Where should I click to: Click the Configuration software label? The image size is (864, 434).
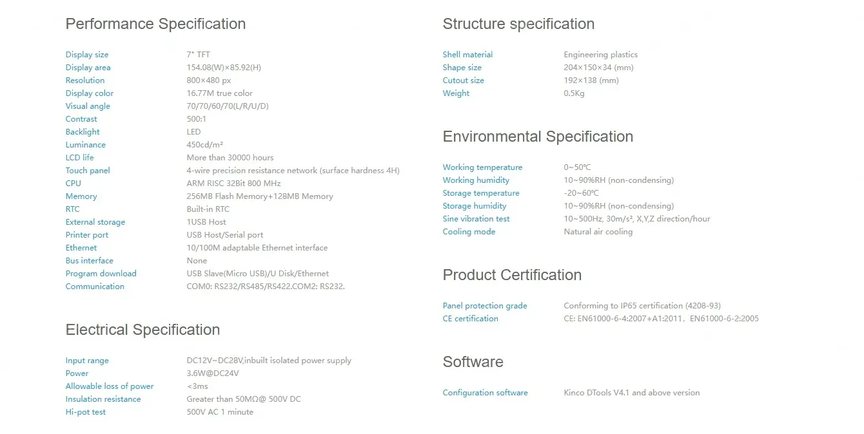pyautogui.click(x=485, y=393)
